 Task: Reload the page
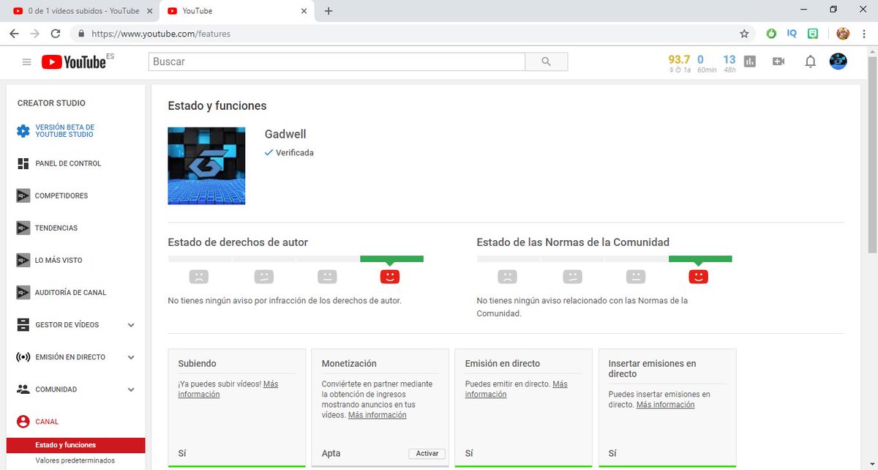click(x=56, y=34)
